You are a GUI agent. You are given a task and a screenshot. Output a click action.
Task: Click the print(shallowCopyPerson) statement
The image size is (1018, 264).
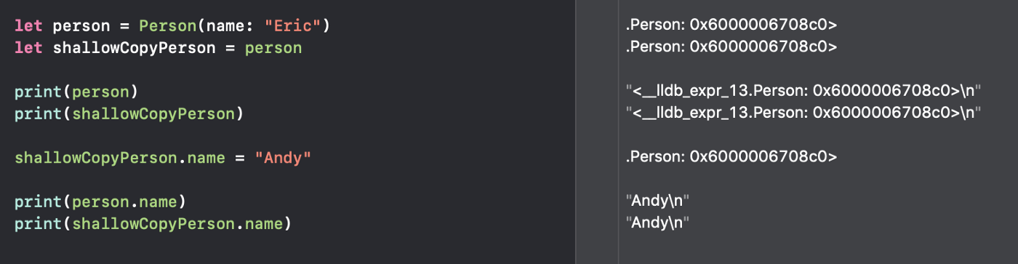click(128, 114)
